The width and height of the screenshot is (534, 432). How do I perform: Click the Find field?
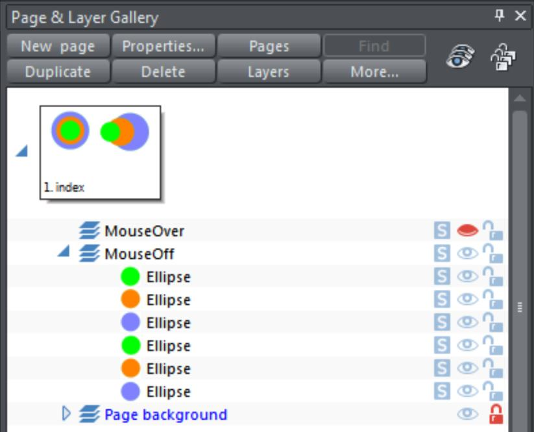pos(374,45)
